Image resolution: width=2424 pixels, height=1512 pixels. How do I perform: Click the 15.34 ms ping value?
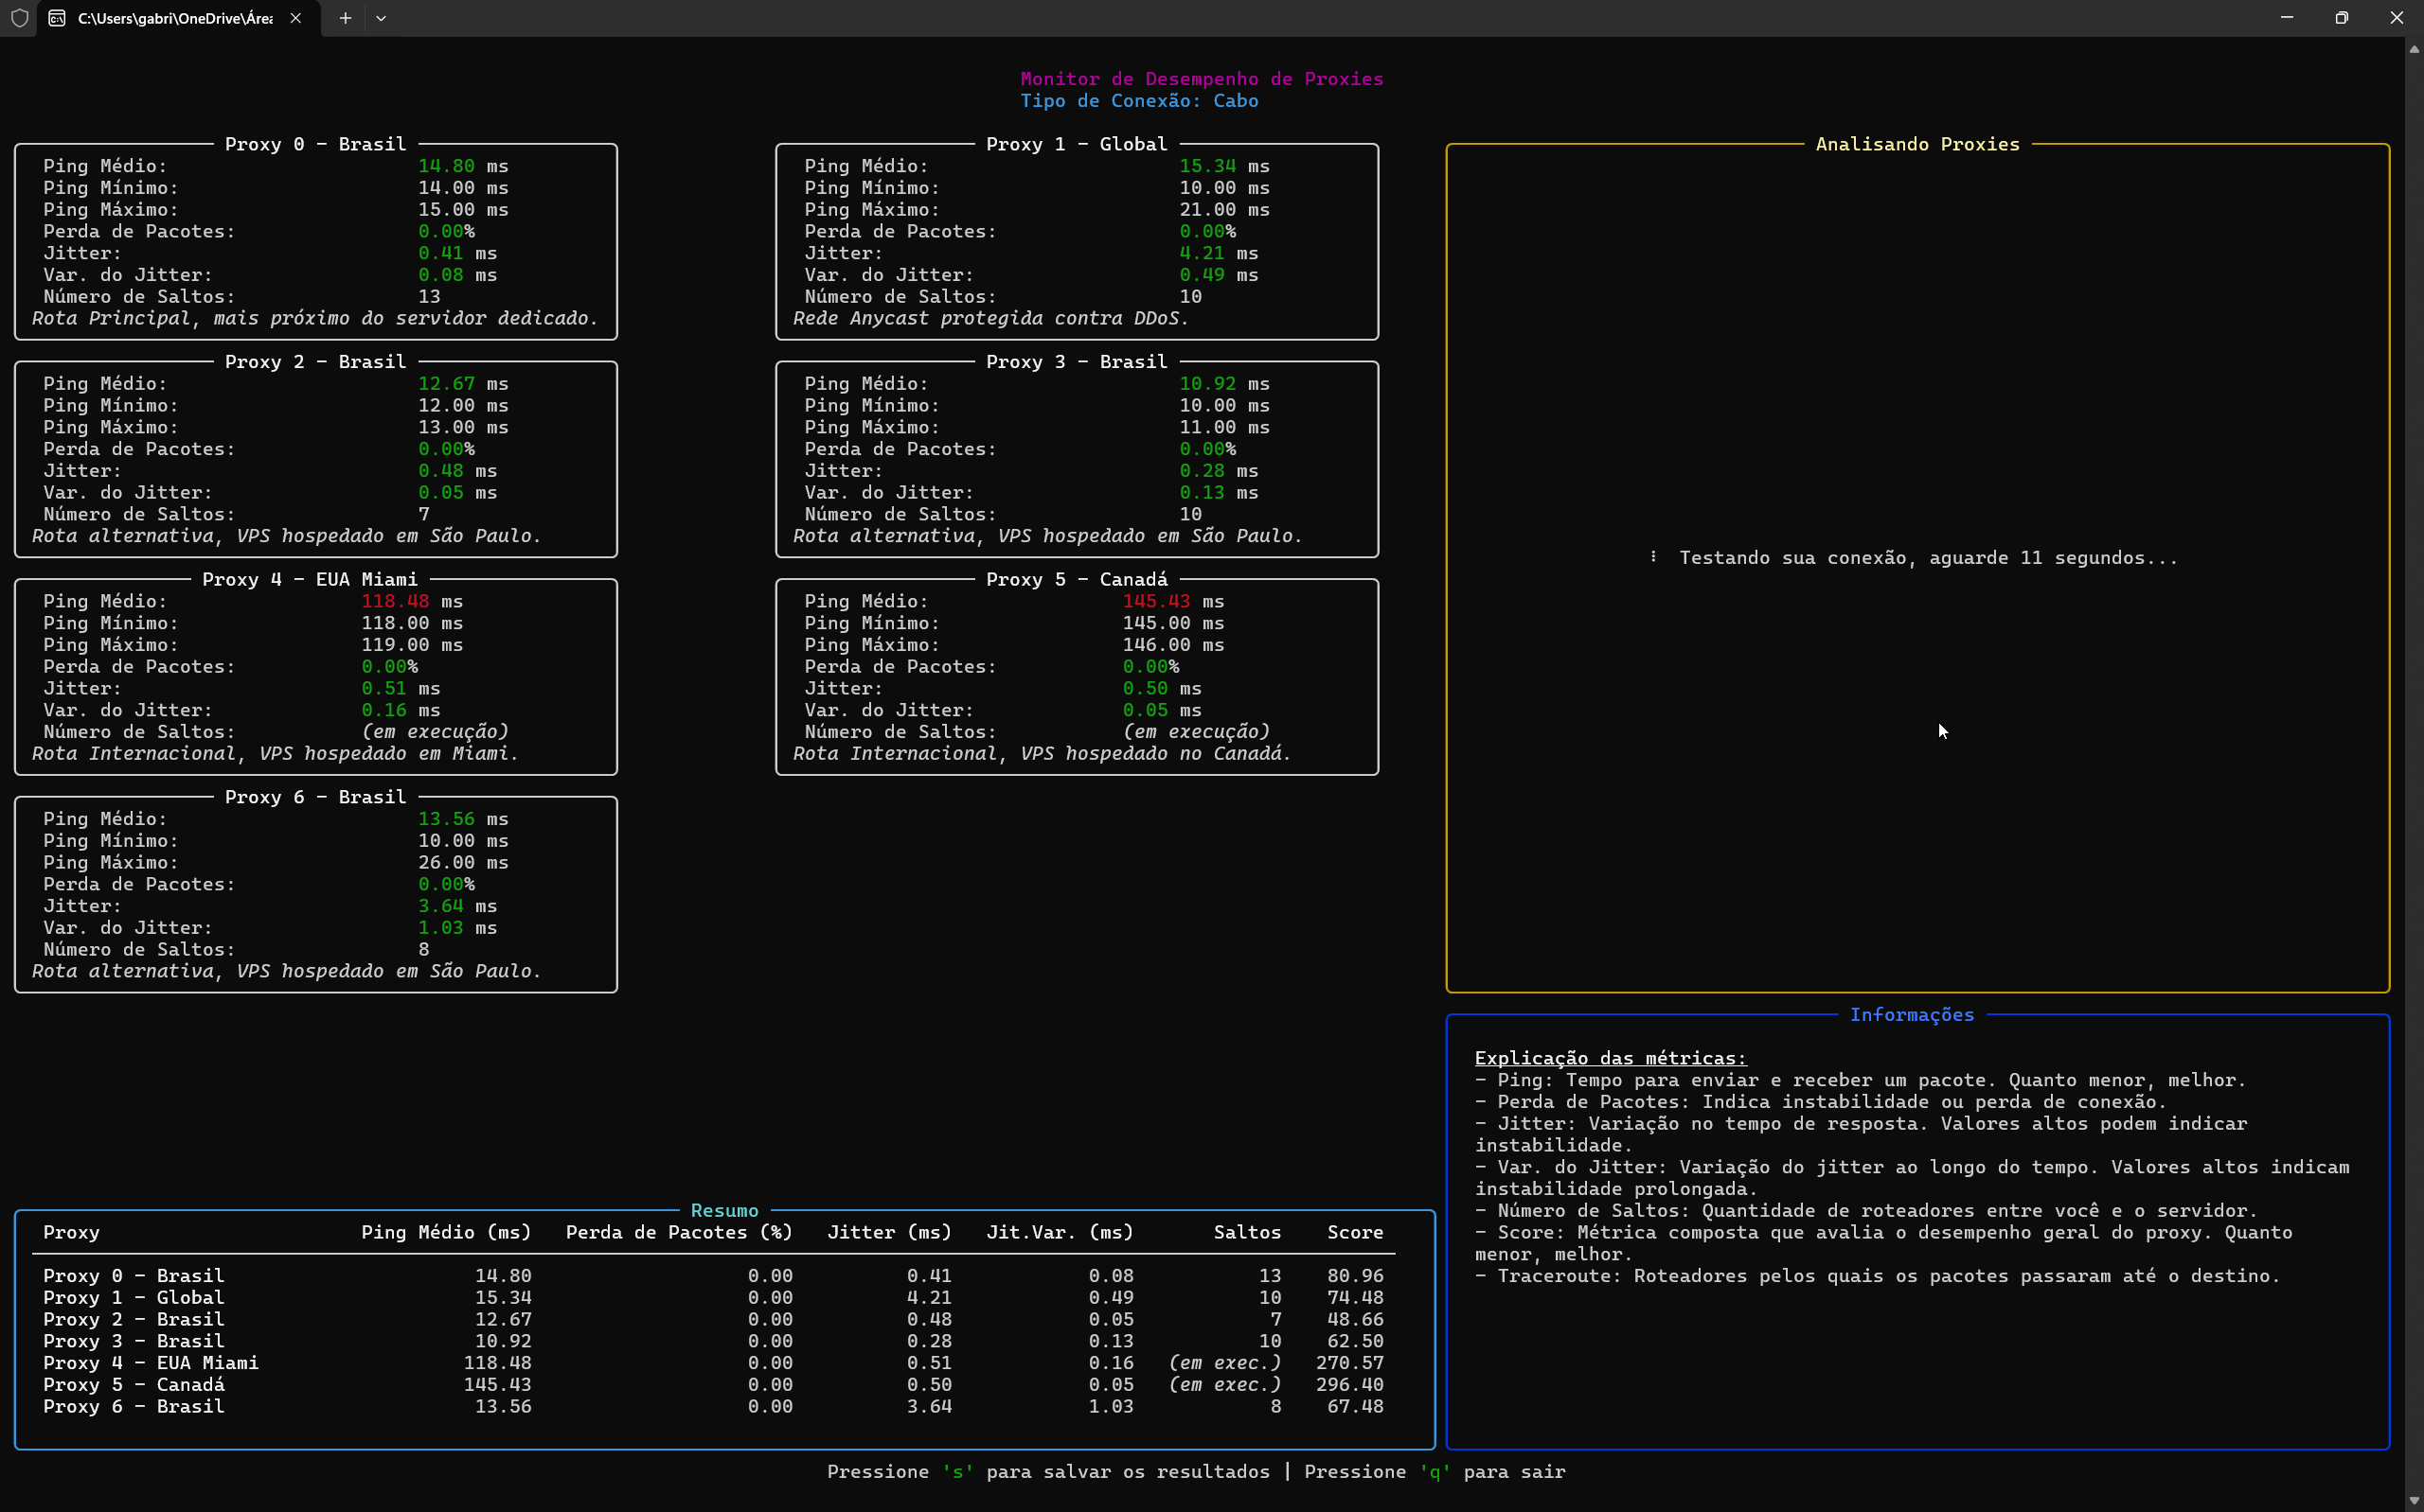pos(1224,166)
